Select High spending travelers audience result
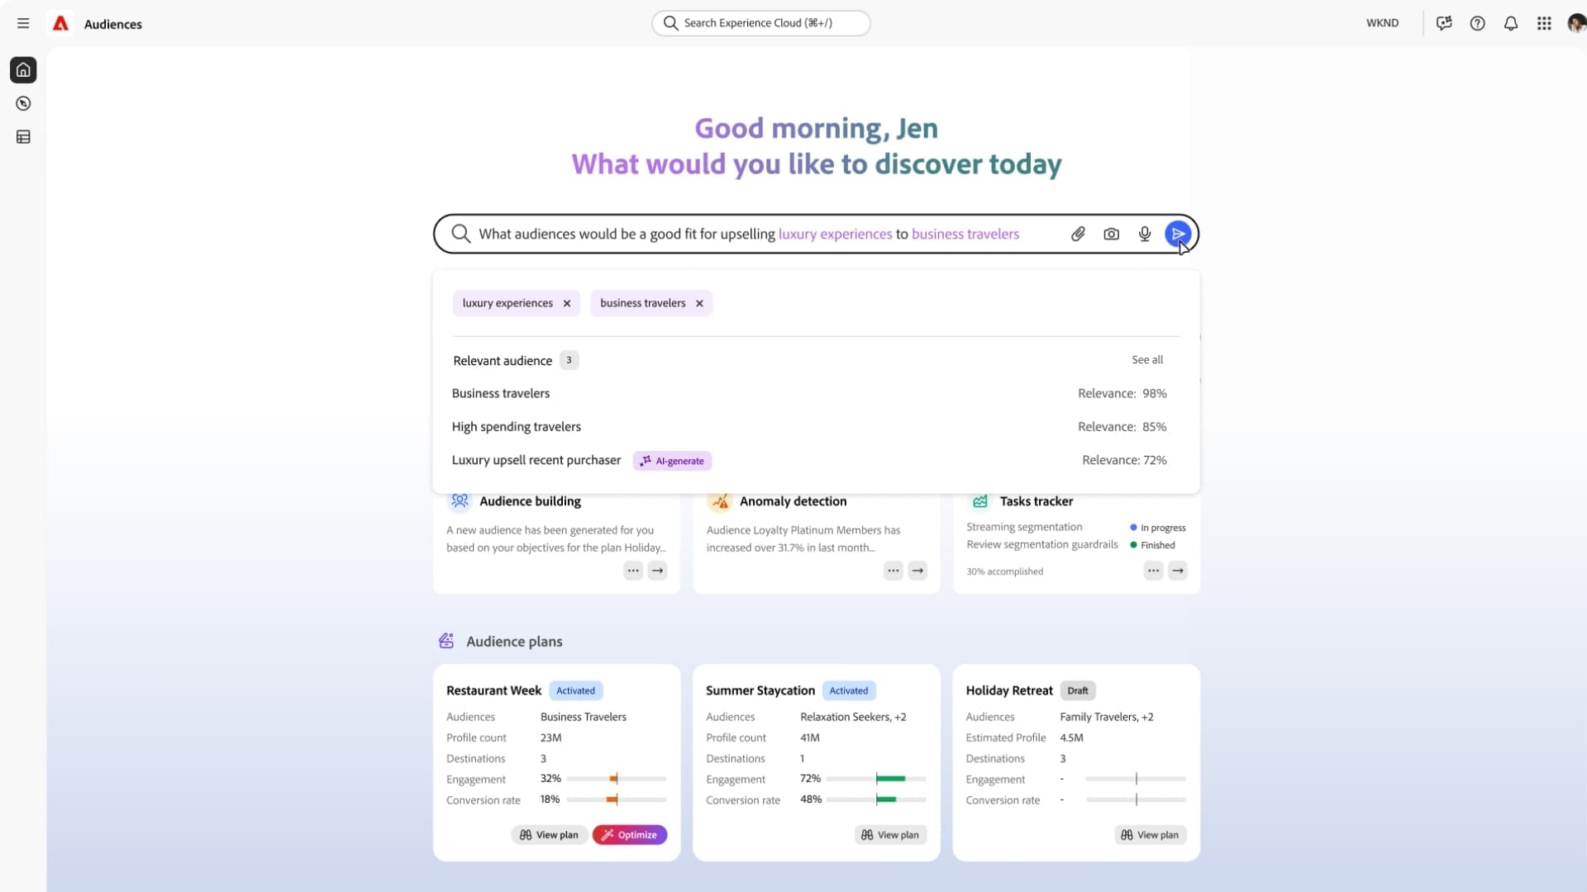Screen dimensions: 1587x892 point(809,427)
